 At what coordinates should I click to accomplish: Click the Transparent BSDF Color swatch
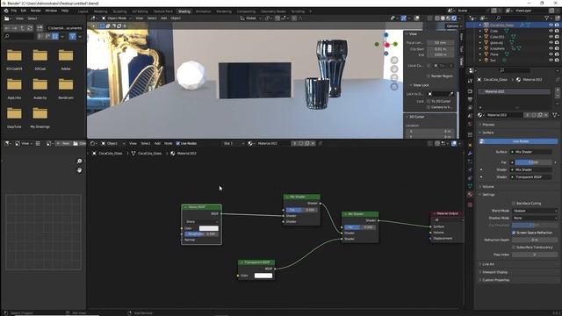[x=263, y=276]
